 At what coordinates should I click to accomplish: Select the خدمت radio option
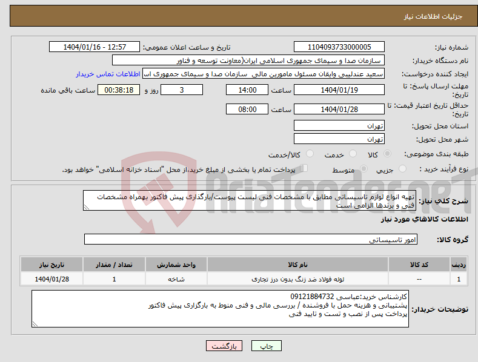coord(353,154)
